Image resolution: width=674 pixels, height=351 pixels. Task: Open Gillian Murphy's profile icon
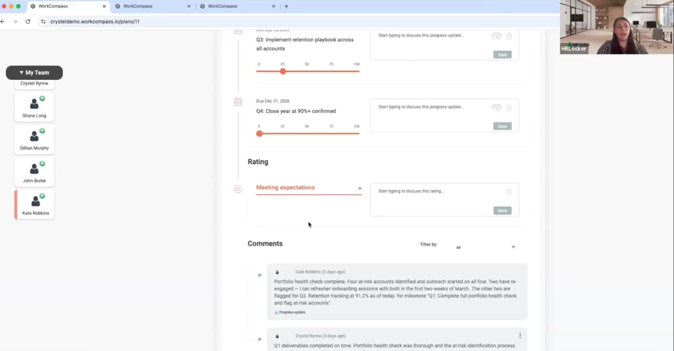pyautogui.click(x=34, y=136)
